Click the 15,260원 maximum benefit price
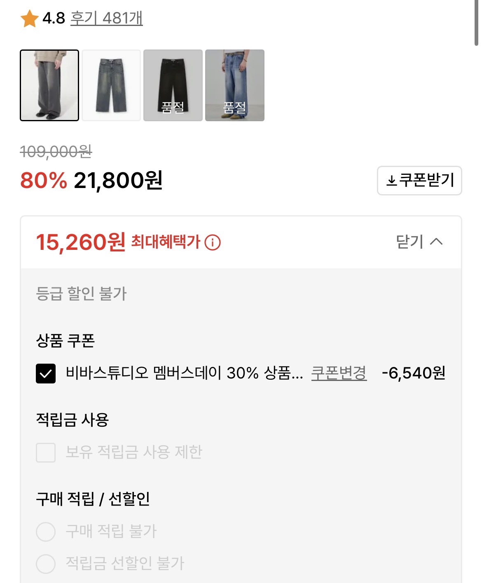Viewport: 482px width, 583px height. click(x=81, y=242)
